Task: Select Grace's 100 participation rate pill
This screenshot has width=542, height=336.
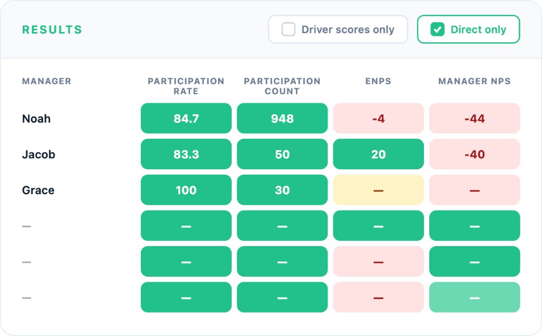Action: [x=186, y=190]
